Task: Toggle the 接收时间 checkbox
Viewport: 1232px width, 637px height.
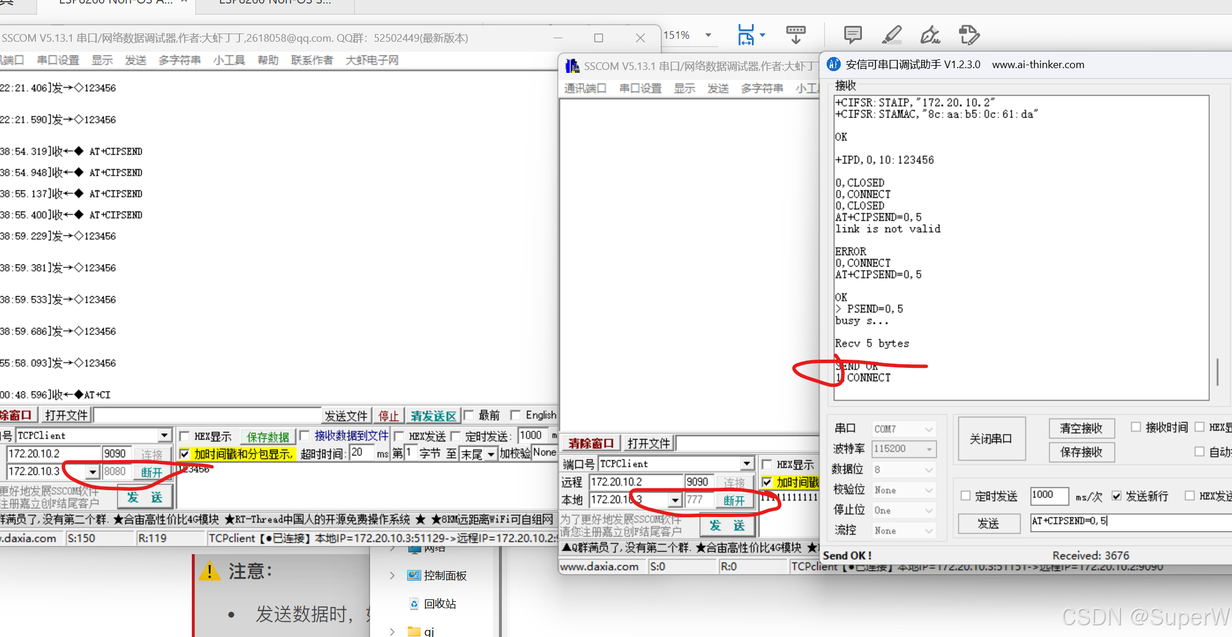Action: pos(1136,427)
